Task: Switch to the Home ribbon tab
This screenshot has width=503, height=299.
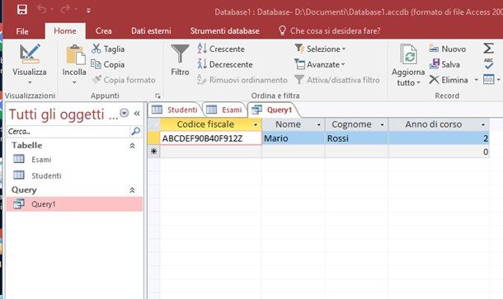Action: tap(65, 30)
